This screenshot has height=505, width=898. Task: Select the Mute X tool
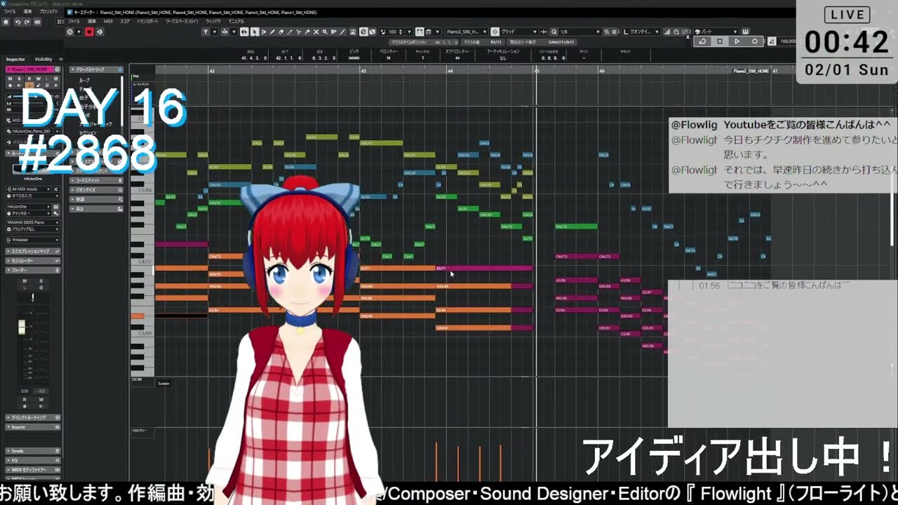[x=316, y=32]
